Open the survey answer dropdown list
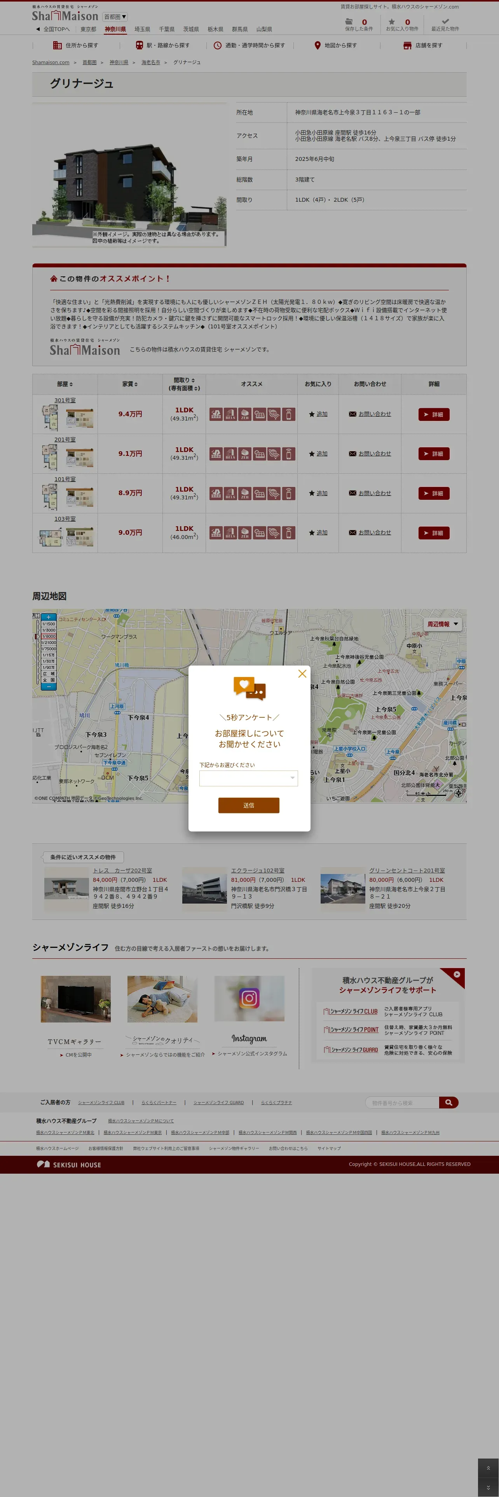The height and width of the screenshot is (1497, 499). tap(249, 778)
